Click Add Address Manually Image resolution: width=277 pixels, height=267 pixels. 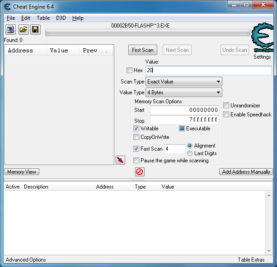246,172
